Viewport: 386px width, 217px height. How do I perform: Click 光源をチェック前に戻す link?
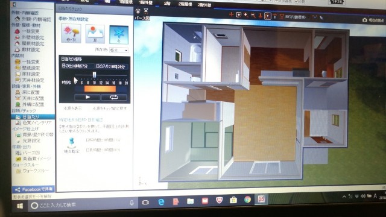(x=110, y=108)
